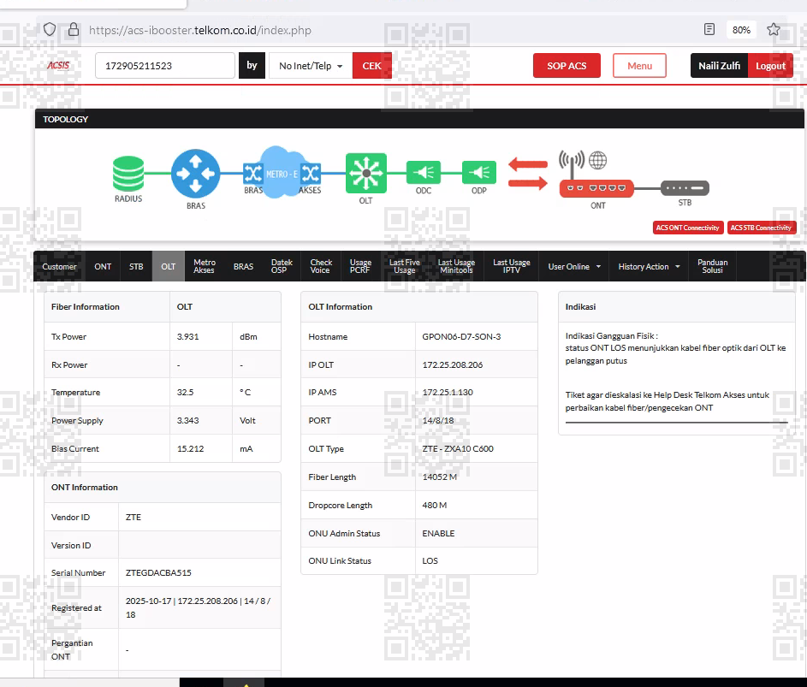Click the browser shield tracking protection icon
Screen dimensions: 807x687
click(50, 29)
